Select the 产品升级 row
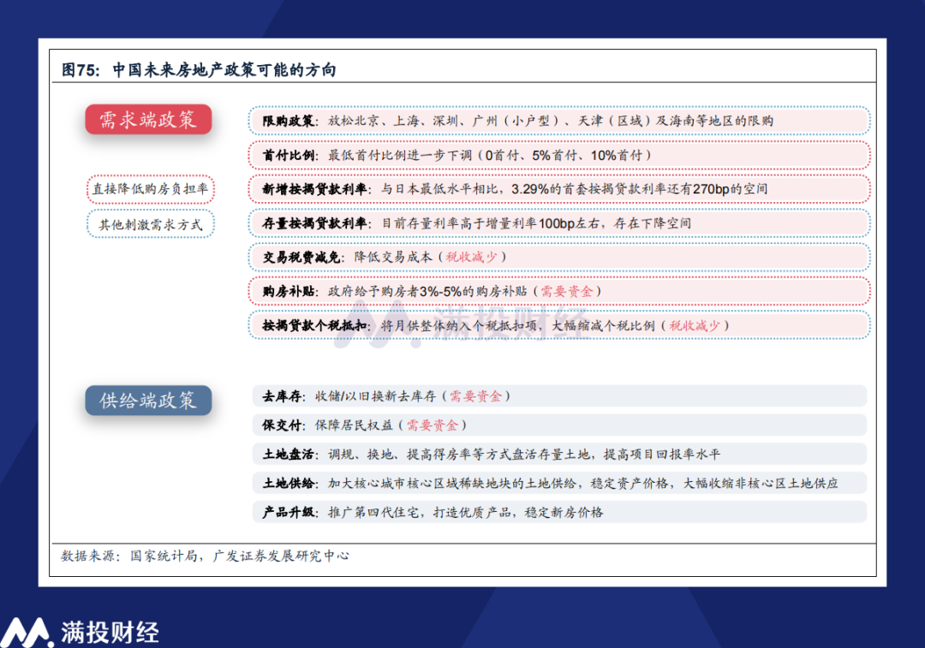 click(560, 512)
